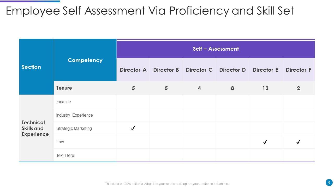Image resolution: width=334 pixels, height=187 pixels.
Task: Click the Strategic Marketing checkmark for Director A
Action: (x=133, y=129)
